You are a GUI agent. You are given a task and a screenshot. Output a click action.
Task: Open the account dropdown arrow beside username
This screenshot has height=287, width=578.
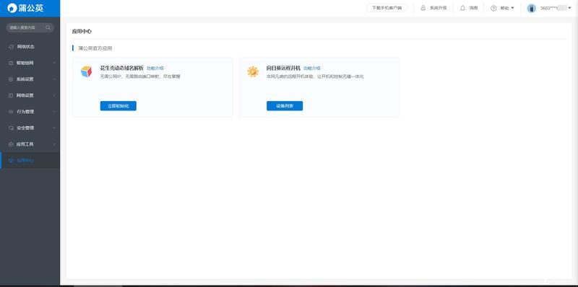coord(569,8)
